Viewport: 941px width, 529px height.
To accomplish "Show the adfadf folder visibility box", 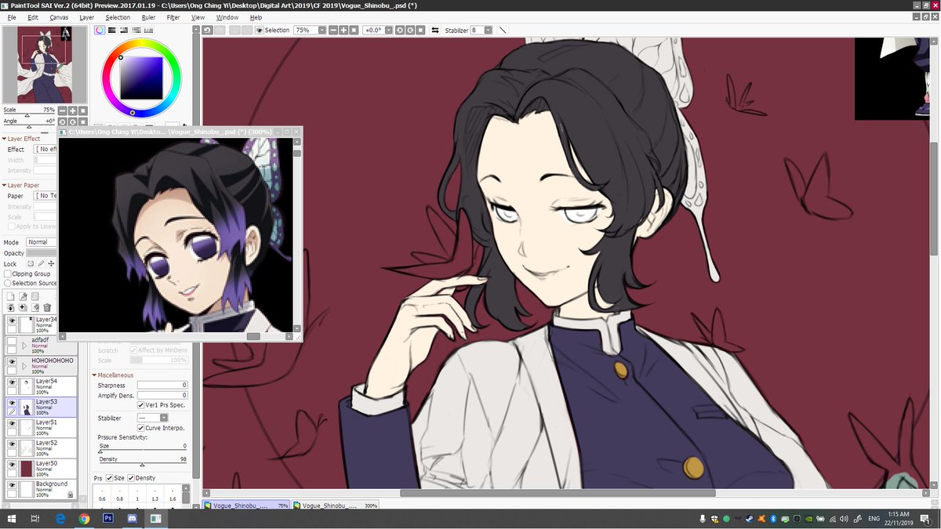I will tap(12, 341).
